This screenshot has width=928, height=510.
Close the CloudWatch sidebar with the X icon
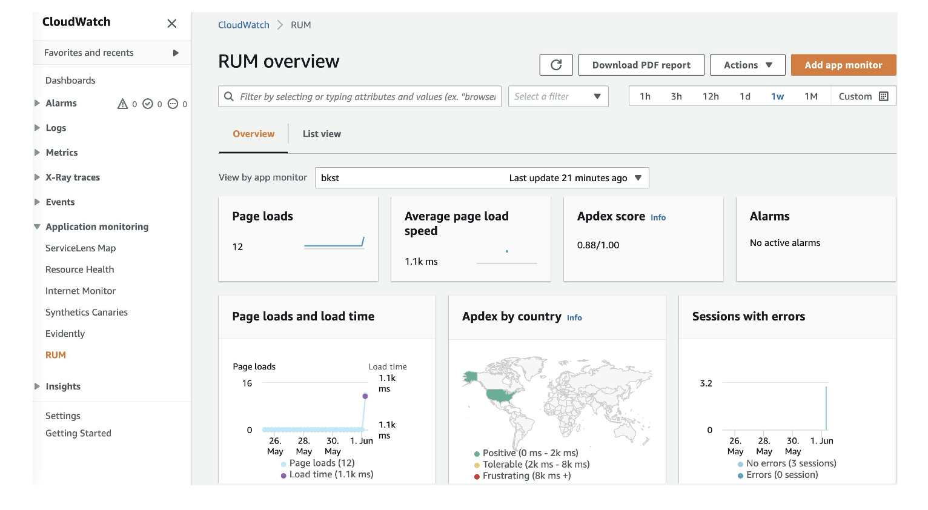[171, 24]
